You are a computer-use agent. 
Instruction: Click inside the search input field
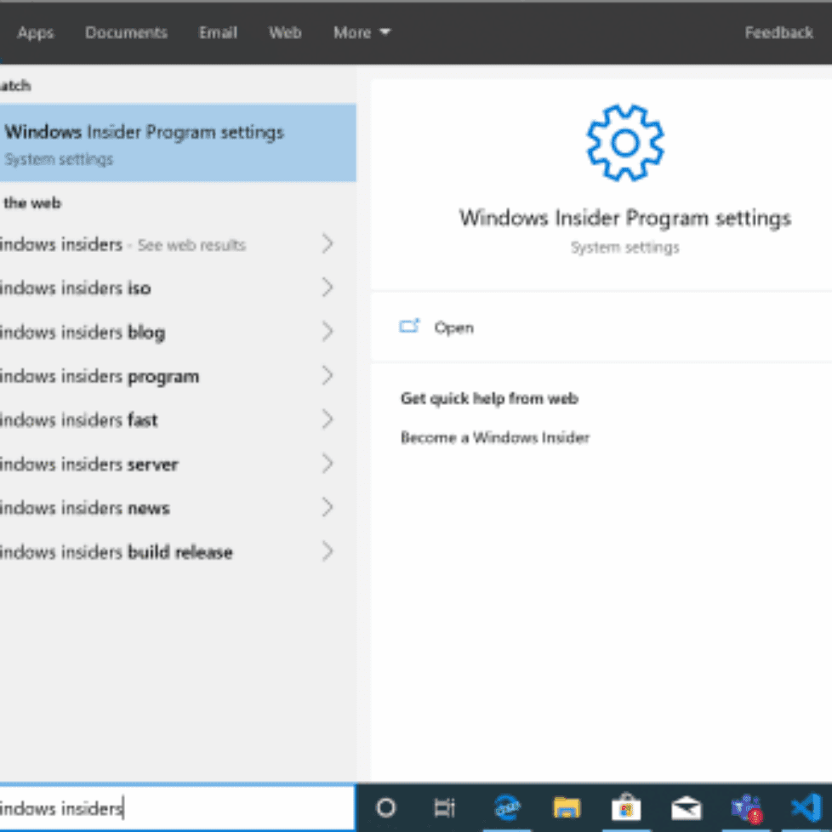click(170, 808)
